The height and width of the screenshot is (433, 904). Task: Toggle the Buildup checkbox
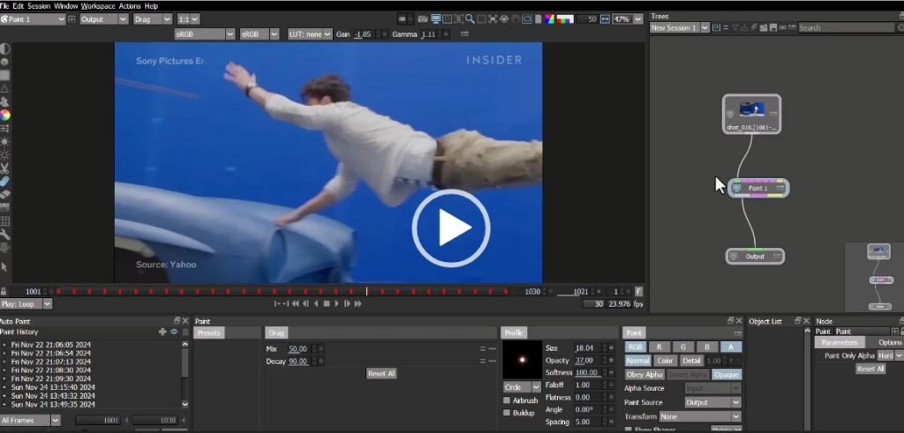click(x=507, y=413)
